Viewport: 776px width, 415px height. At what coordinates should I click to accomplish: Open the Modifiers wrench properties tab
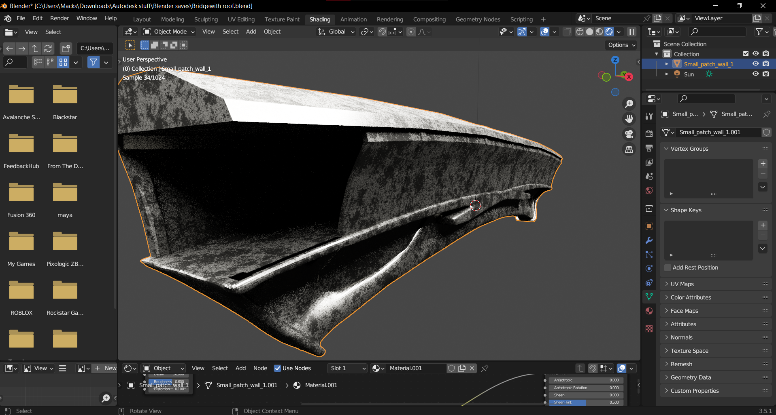649,240
